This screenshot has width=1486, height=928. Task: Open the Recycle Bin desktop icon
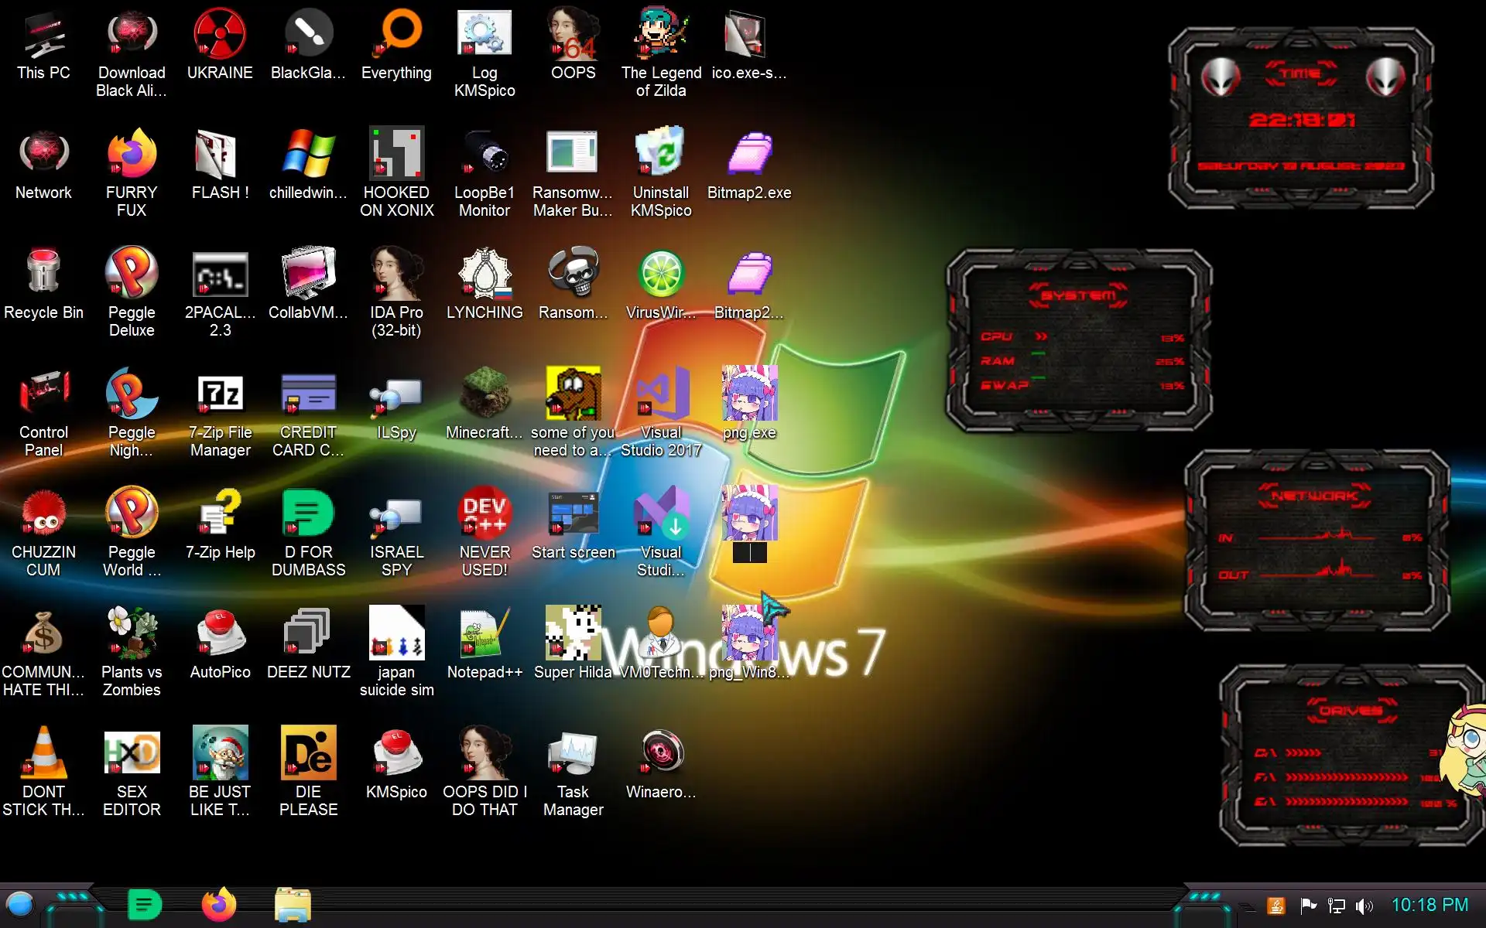[43, 272]
